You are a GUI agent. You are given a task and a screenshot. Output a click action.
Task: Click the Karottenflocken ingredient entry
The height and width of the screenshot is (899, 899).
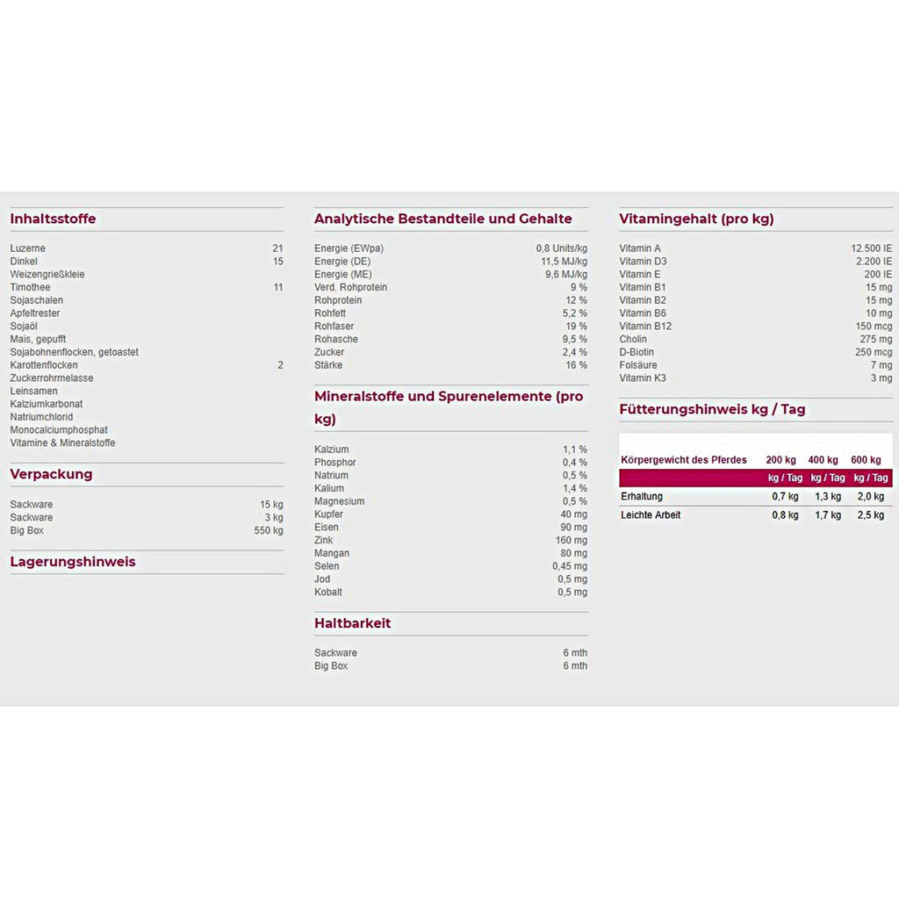pyautogui.click(x=44, y=365)
